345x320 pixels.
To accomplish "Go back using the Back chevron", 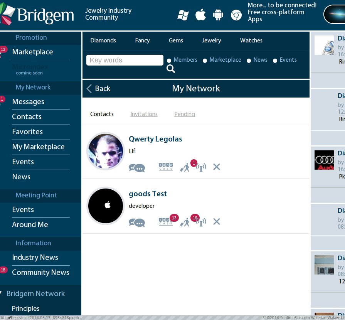I will click(x=90, y=89).
